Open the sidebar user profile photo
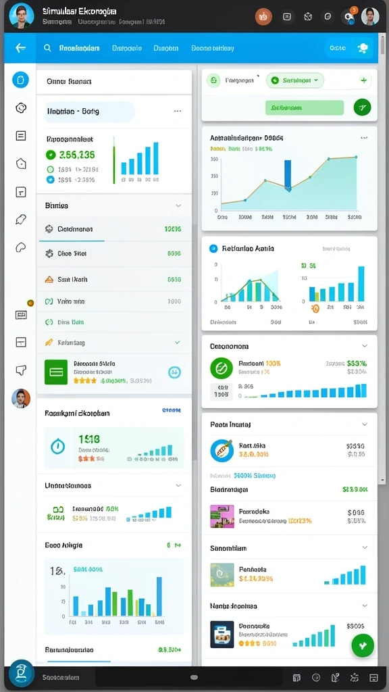The width and height of the screenshot is (389, 692). click(21, 398)
